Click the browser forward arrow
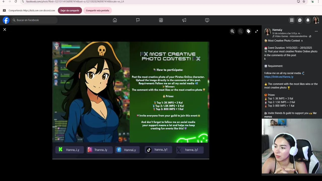 (10, 2)
